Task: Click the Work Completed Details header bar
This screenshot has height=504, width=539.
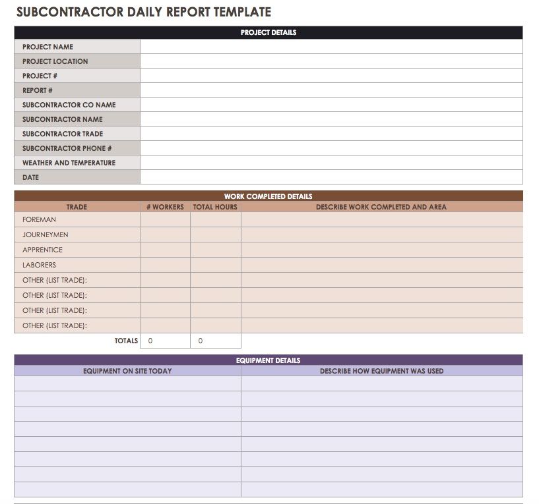Action: click(268, 196)
